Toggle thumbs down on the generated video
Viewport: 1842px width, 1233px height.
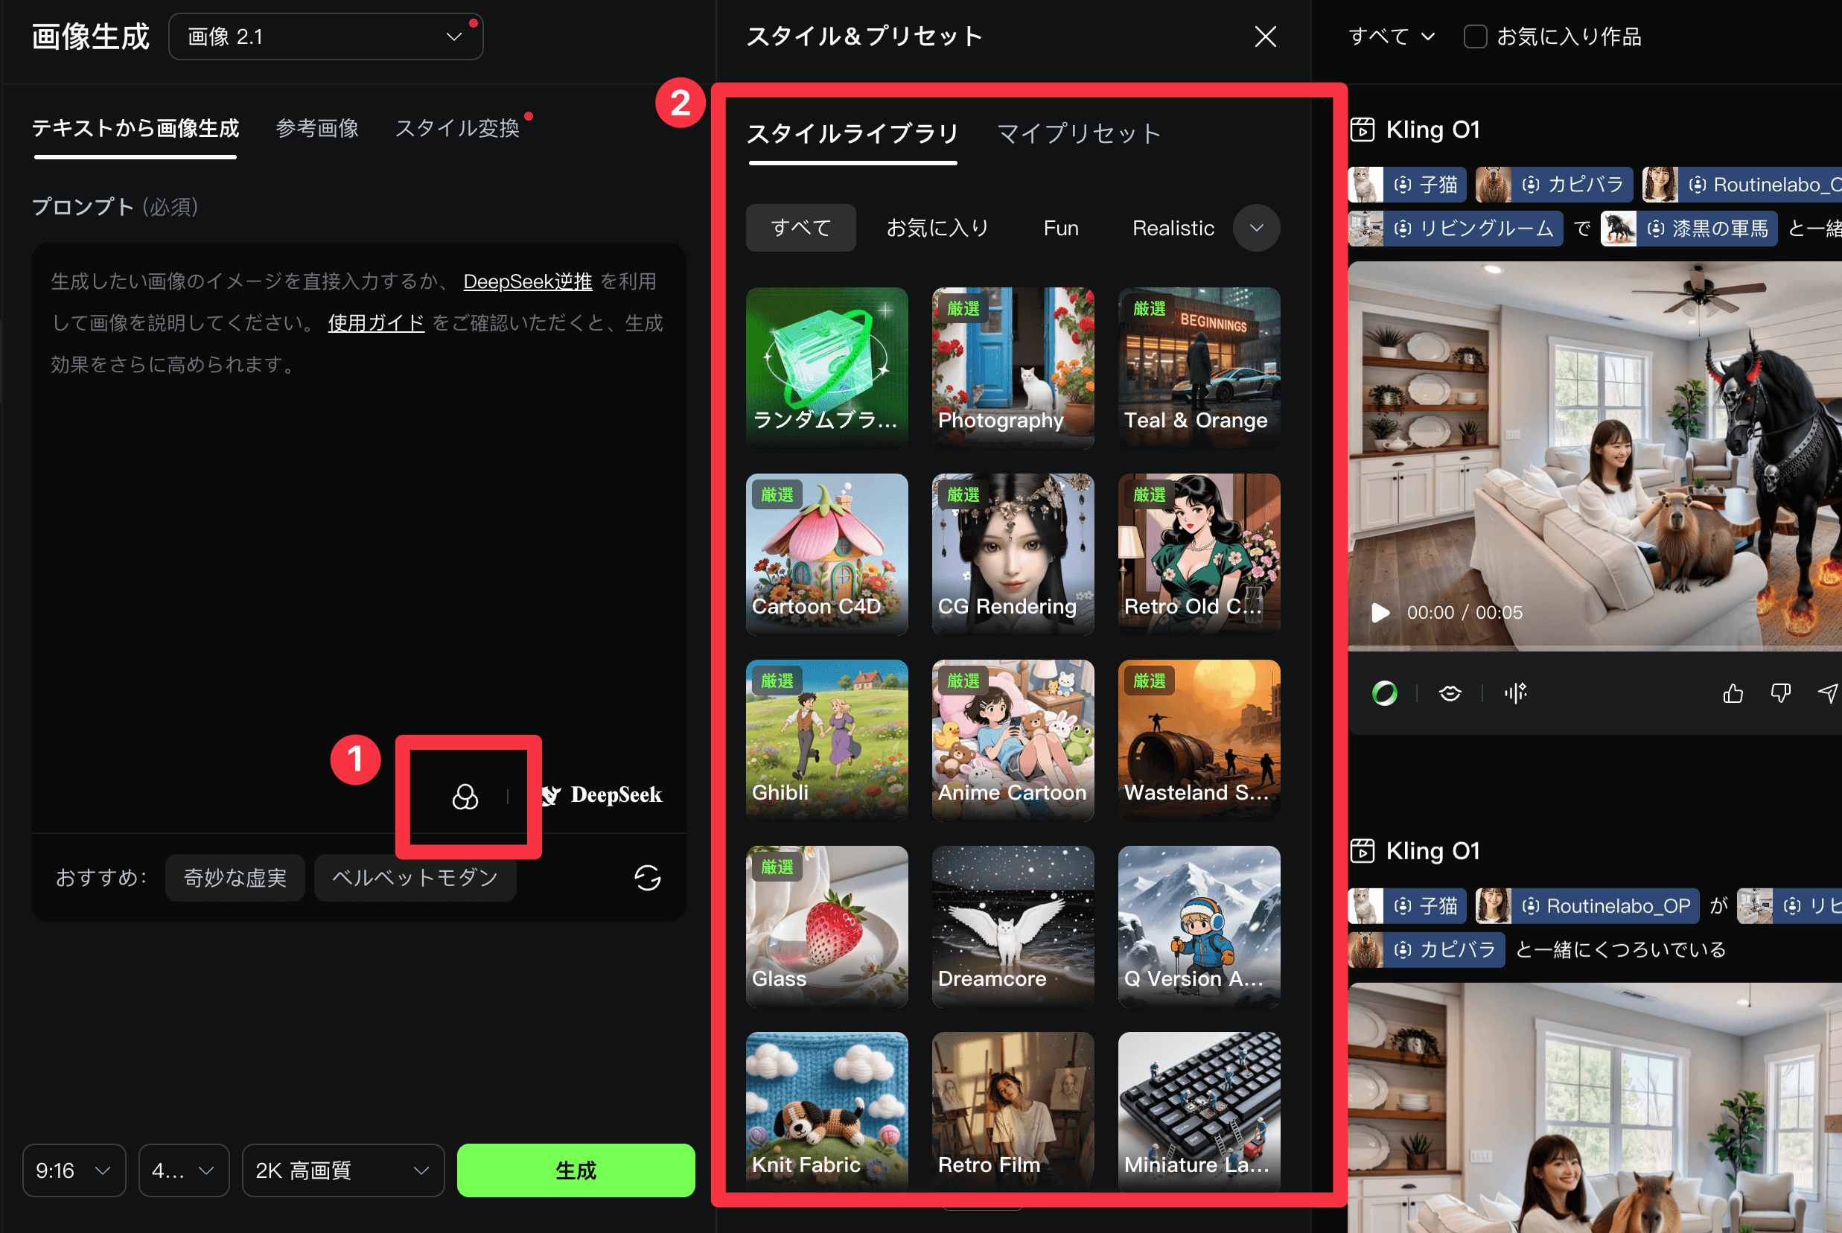click(x=1781, y=692)
